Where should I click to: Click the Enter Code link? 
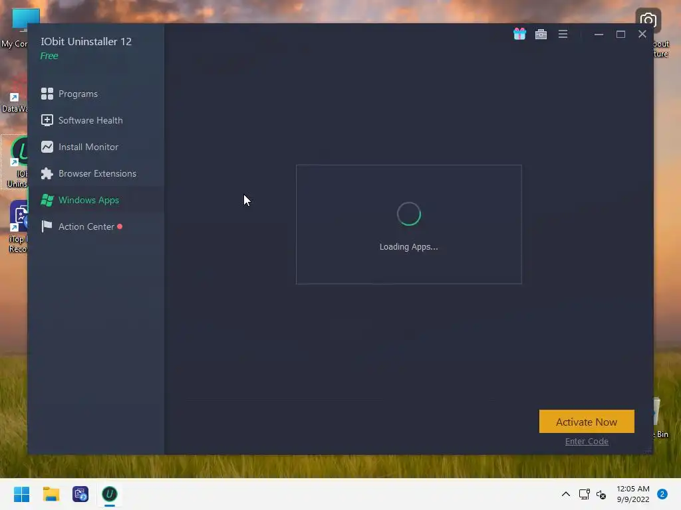pos(587,441)
